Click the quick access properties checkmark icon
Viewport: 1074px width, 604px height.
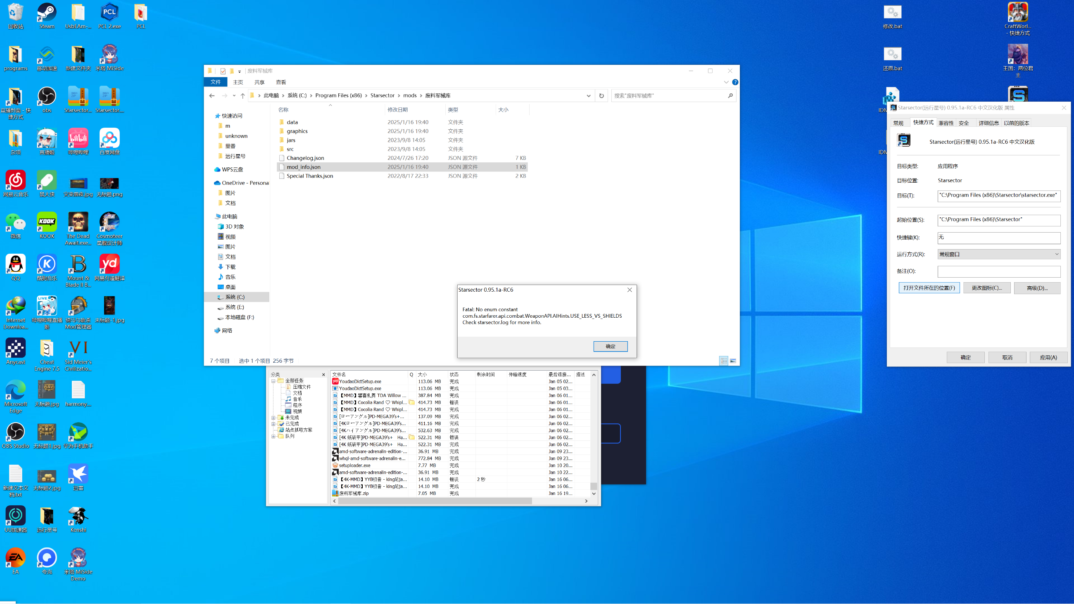click(223, 71)
